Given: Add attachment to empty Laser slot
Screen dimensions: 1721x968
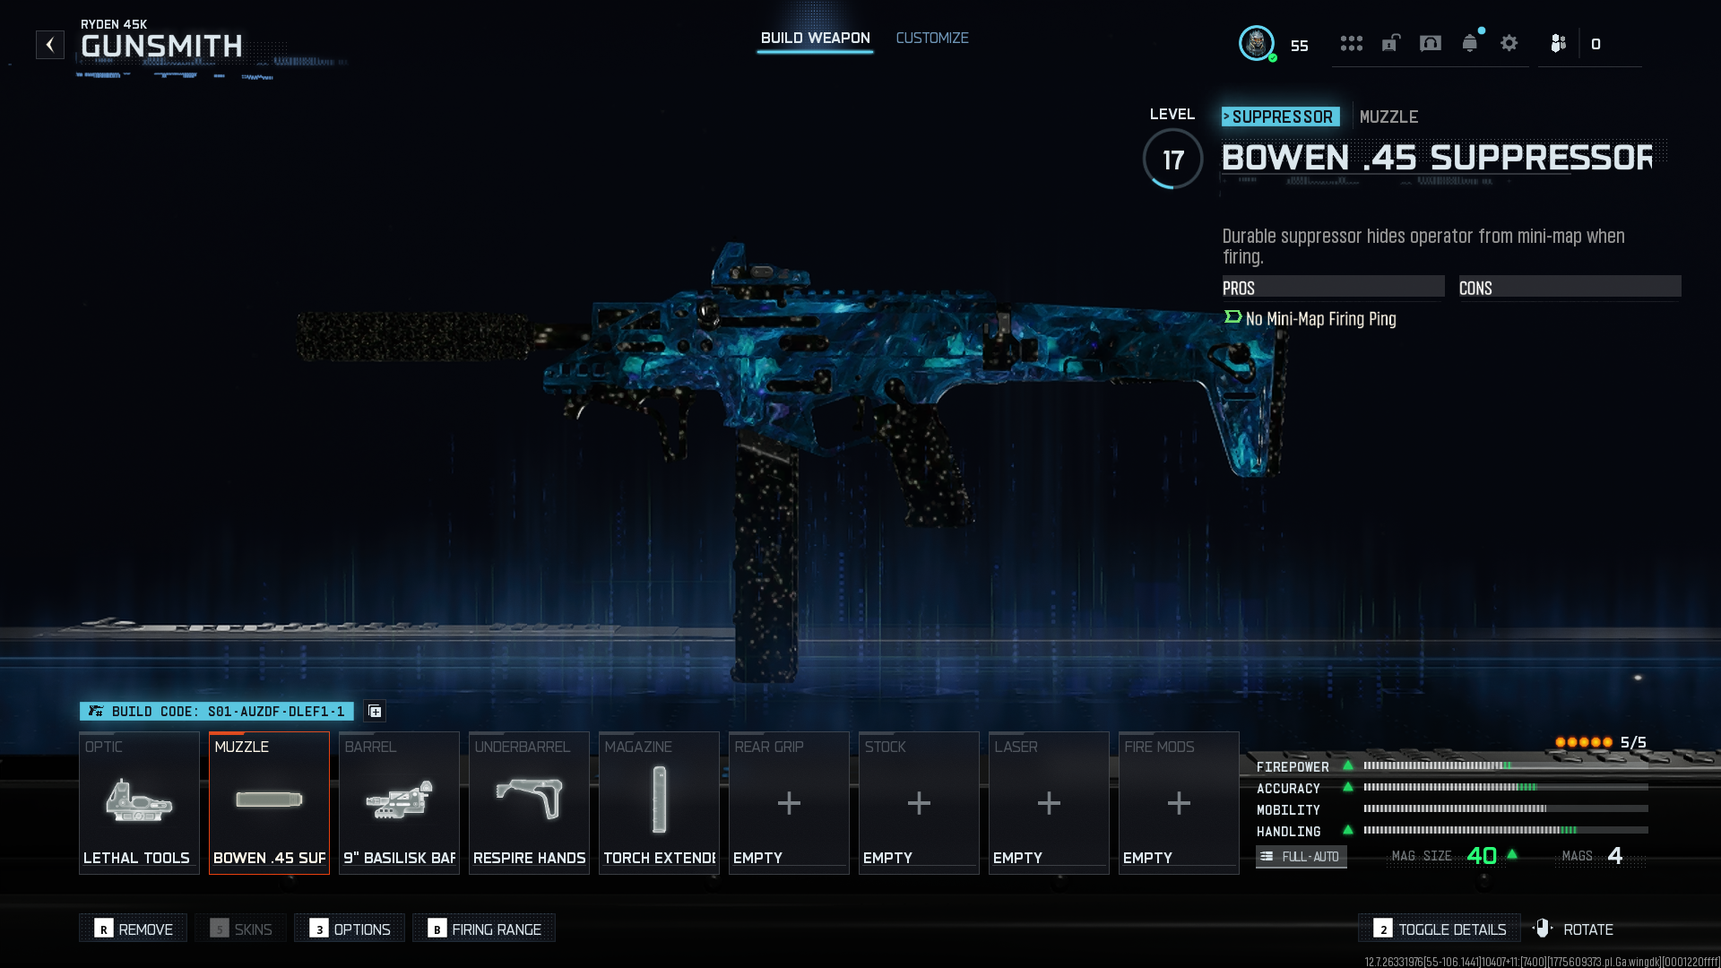Looking at the screenshot, I should click(1049, 802).
